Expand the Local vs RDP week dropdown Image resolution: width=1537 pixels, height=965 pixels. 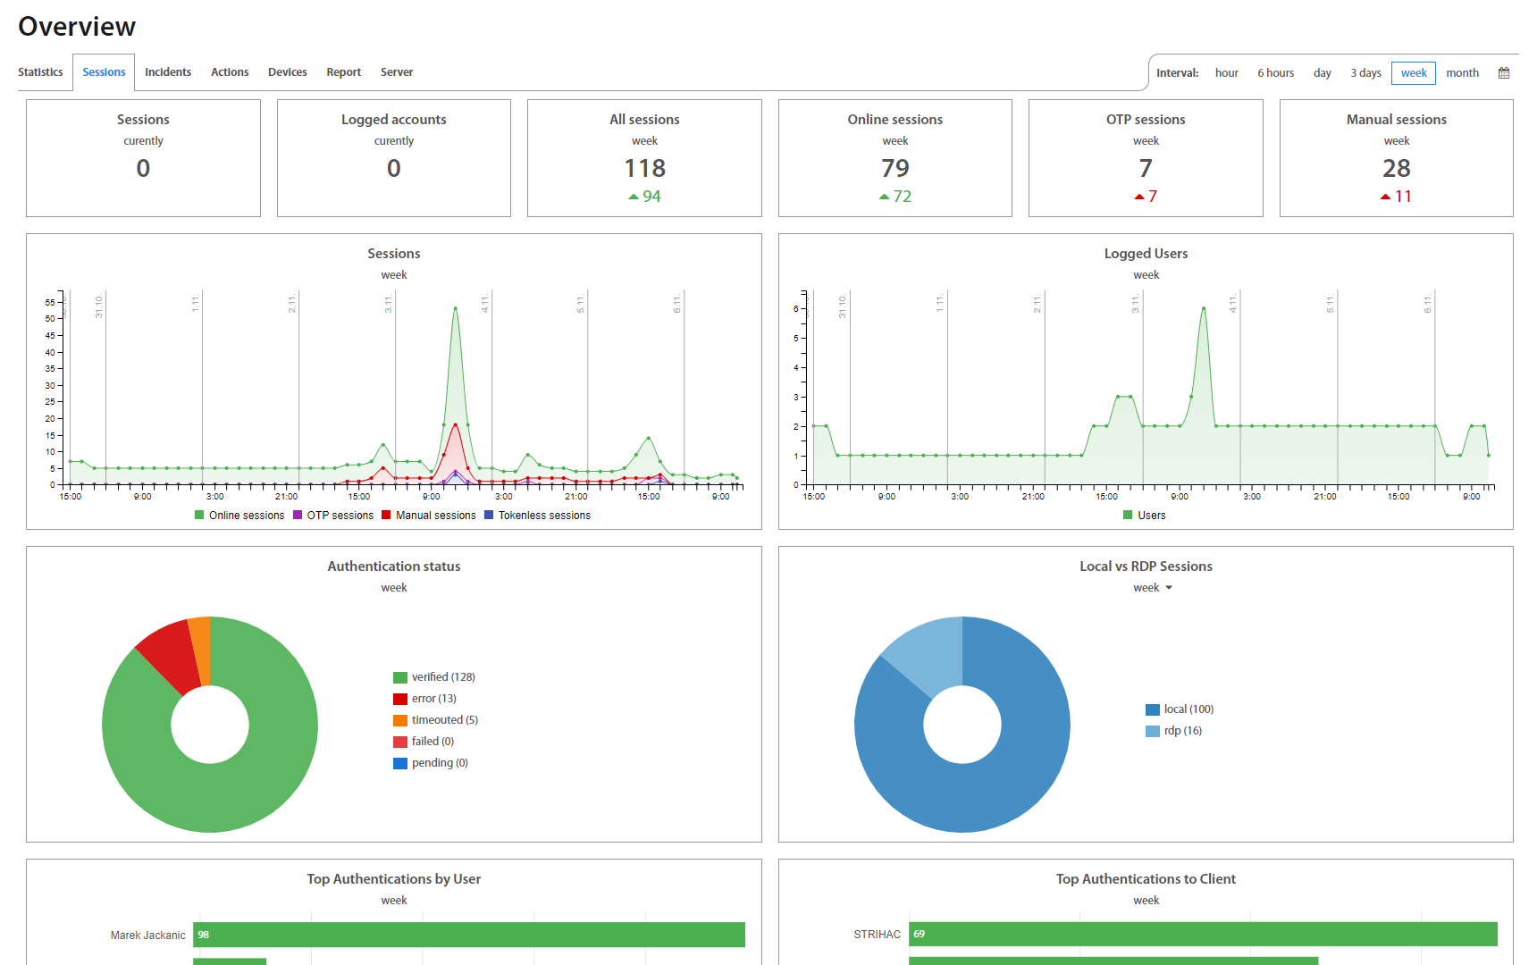(x=1152, y=588)
